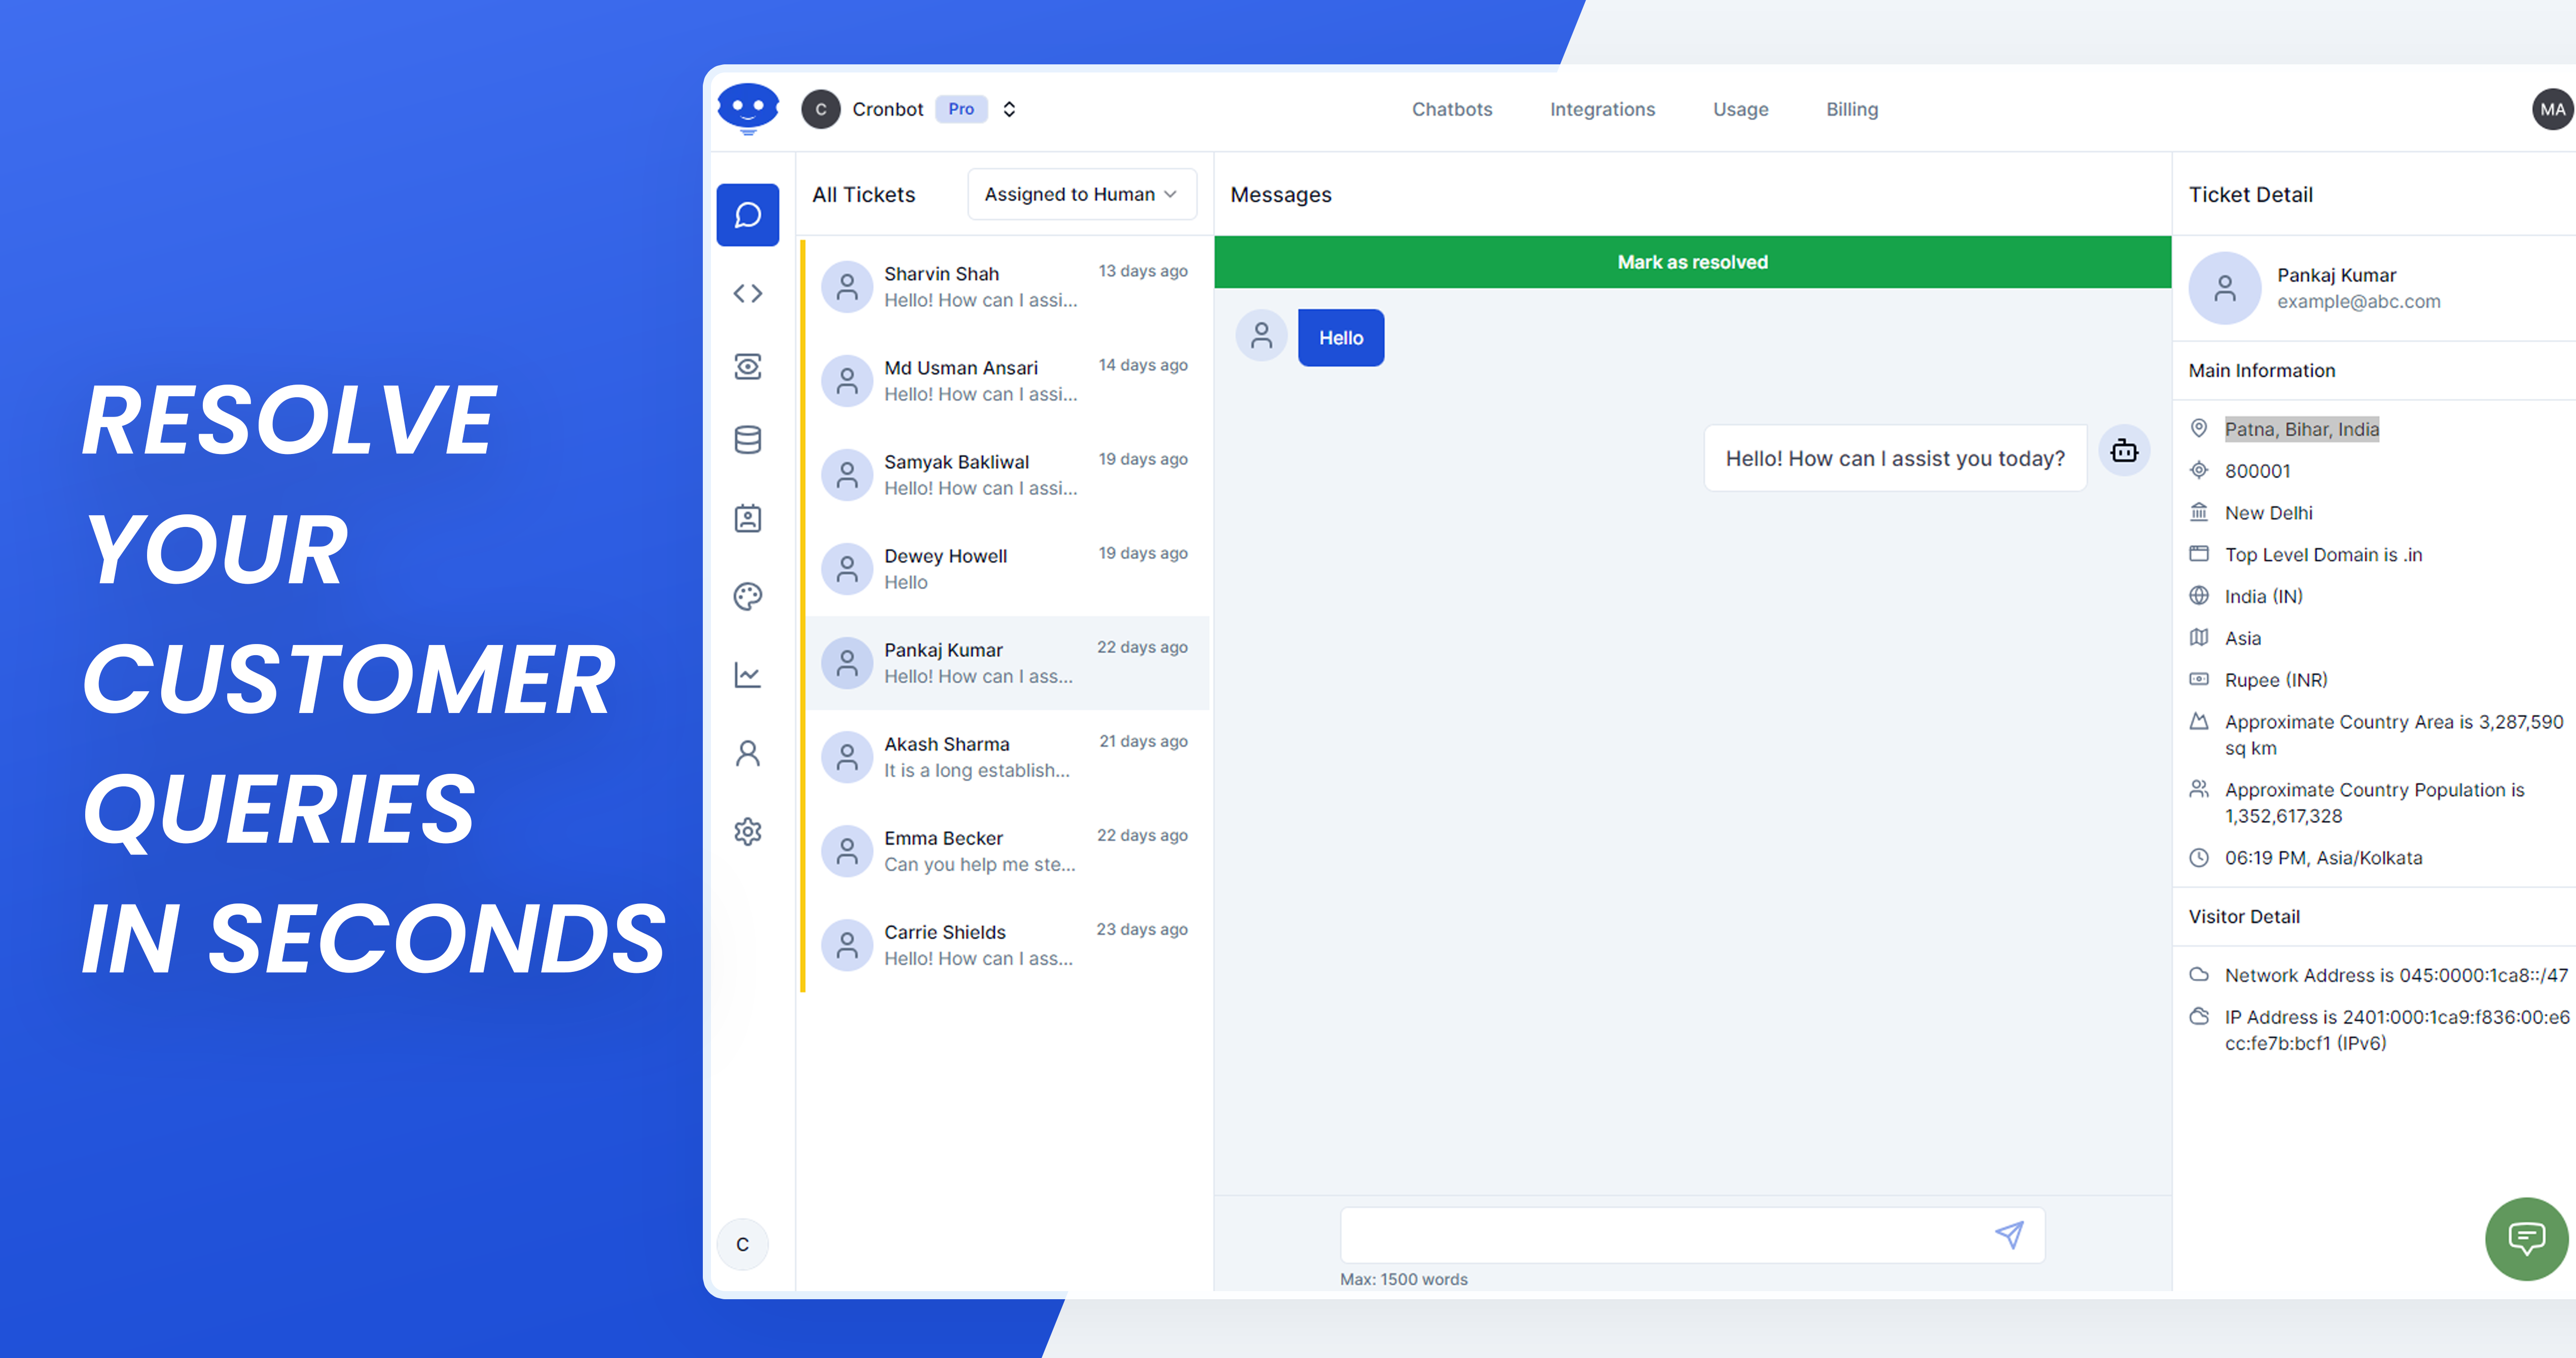The width and height of the screenshot is (2576, 1358).
Task: Open the Cronbot workspace switcher arrows
Action: 1009,109
